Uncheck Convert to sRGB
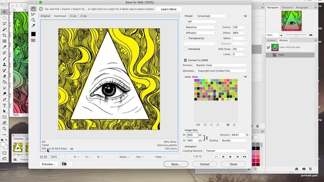 tap(185, 60)
